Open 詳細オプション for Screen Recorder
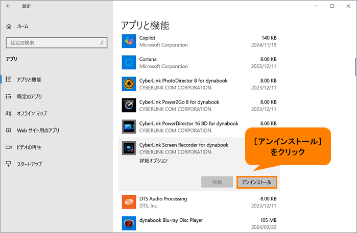Image resolution: width=357 pixels, height=233 pixels. point(153,161)
